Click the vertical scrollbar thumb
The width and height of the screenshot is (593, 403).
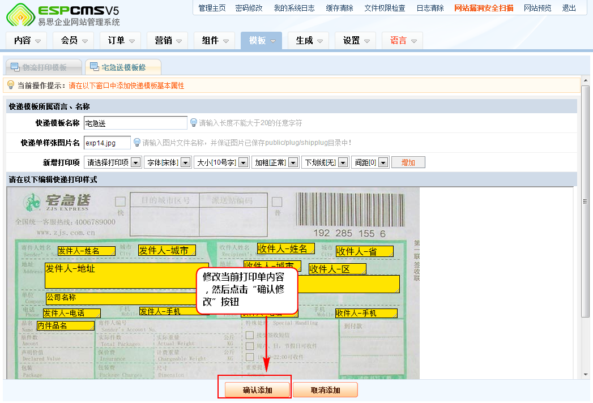click(586, 201)
